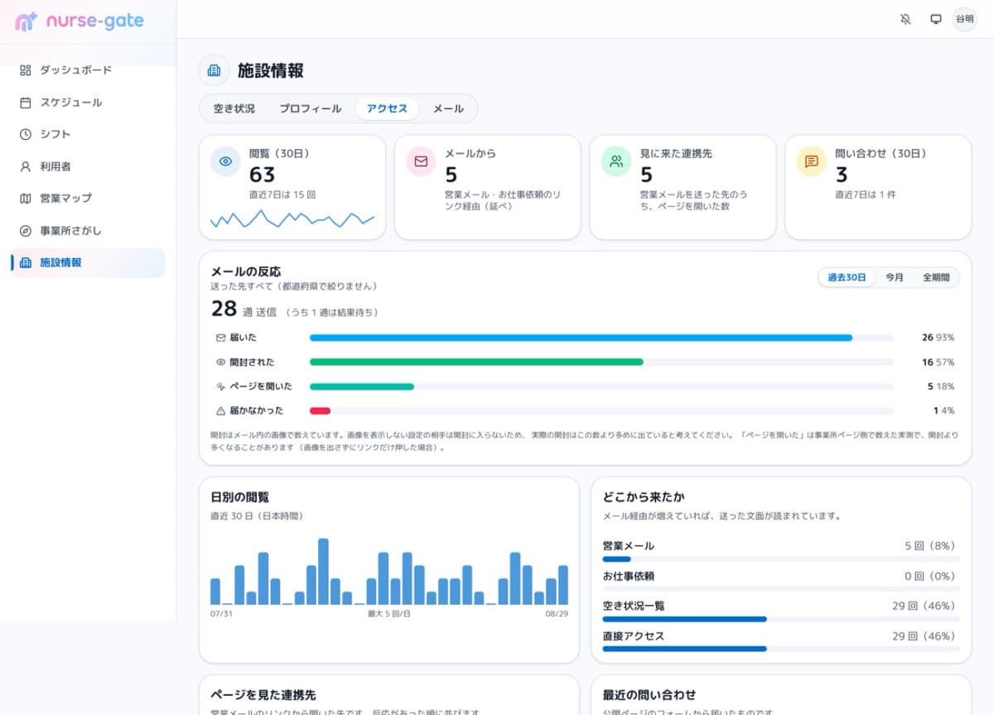This screenshot has width=994, height=715.
Task: Click the 1 4% value
Action: [944, 410]
